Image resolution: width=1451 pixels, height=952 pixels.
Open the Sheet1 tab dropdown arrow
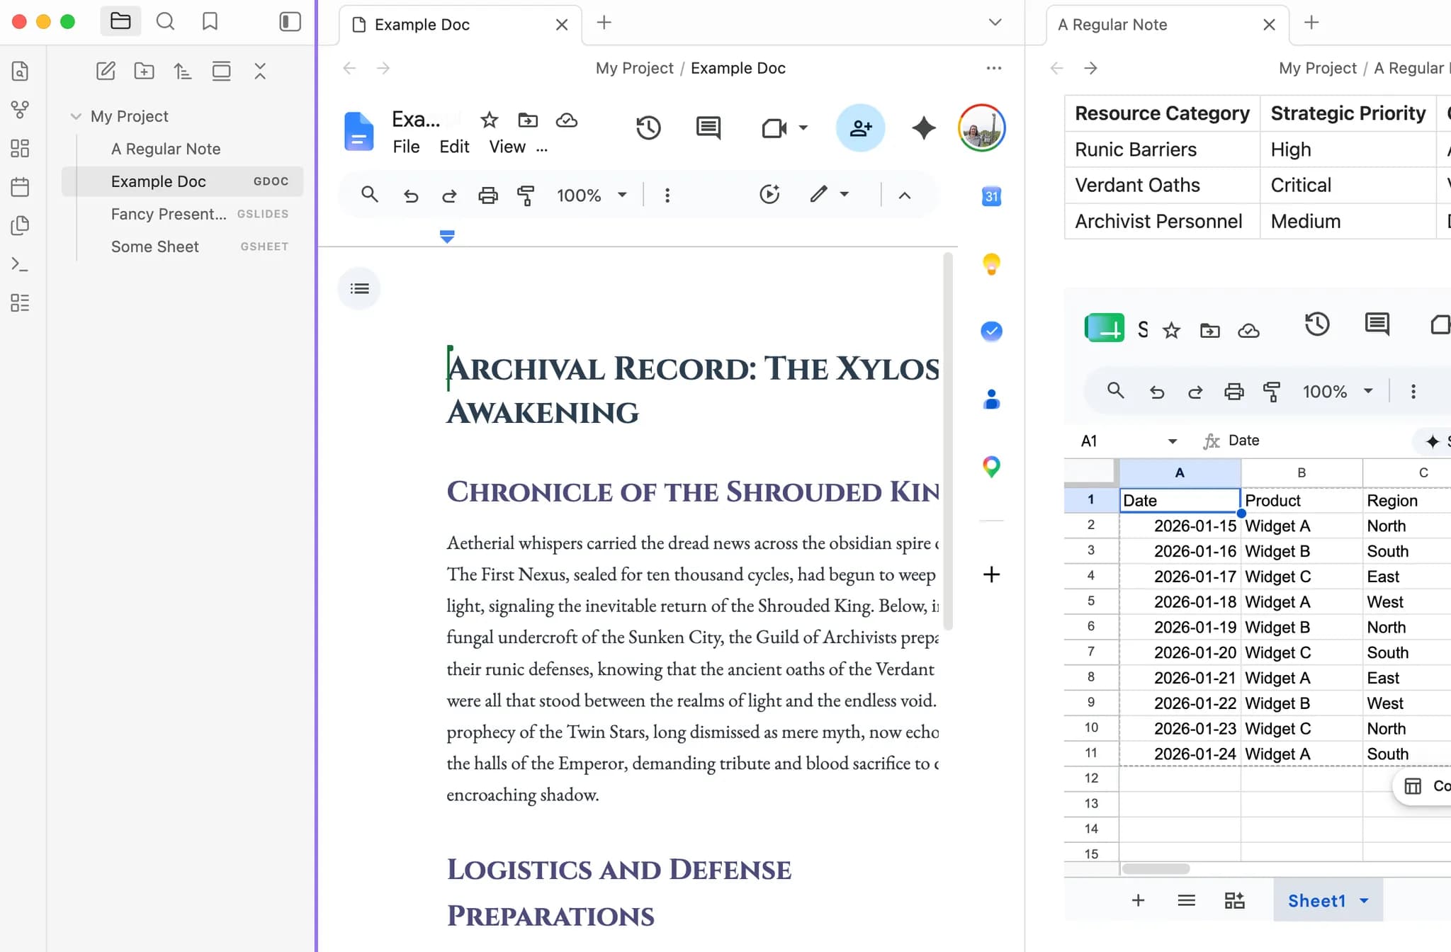click(x=1364, y=901)
